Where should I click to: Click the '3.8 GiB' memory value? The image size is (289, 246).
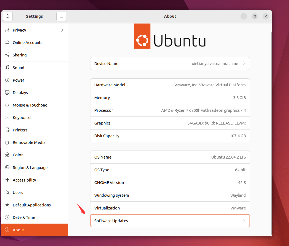coord(239,98)
